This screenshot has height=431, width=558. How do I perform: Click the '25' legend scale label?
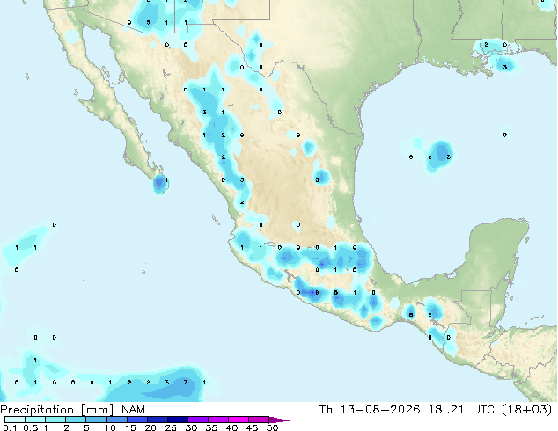click(x=171, y=427)
